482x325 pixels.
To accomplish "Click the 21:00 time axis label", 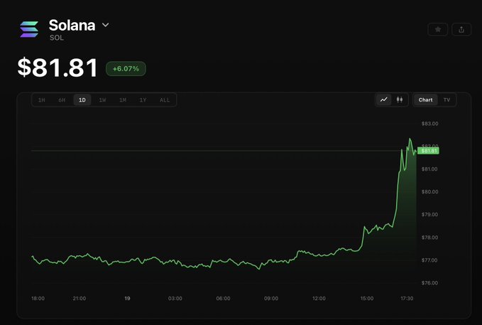I will pyautogui.click(x=80, y=299).
